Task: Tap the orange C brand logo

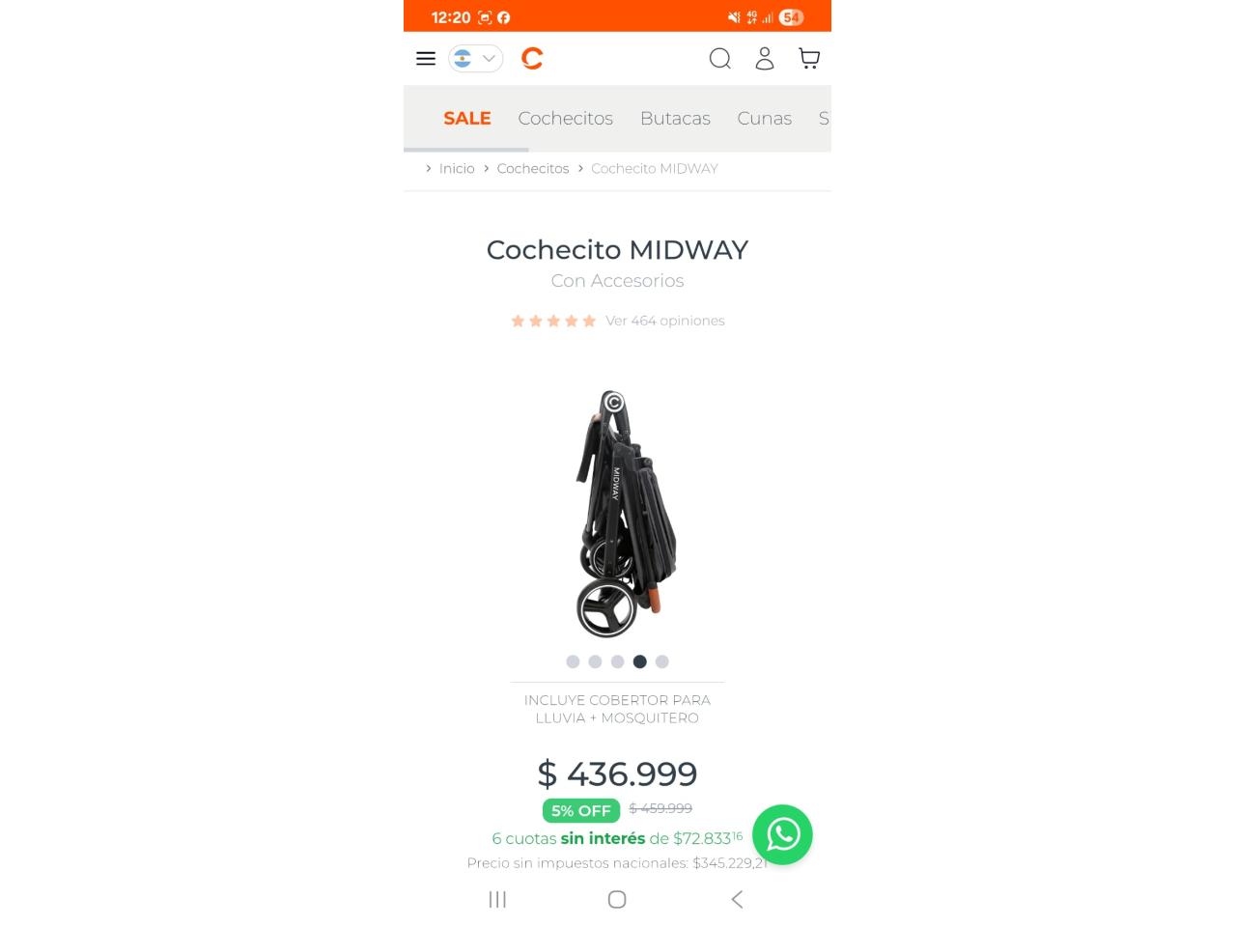Action: [532, 59]
